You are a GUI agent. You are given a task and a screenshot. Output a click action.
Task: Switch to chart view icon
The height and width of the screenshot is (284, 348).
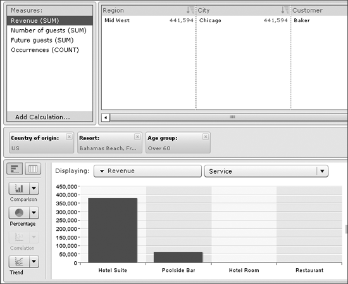(x=15, y=169)
